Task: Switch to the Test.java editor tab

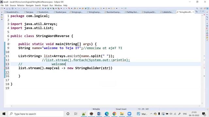Action: click(x=29, y=12)
